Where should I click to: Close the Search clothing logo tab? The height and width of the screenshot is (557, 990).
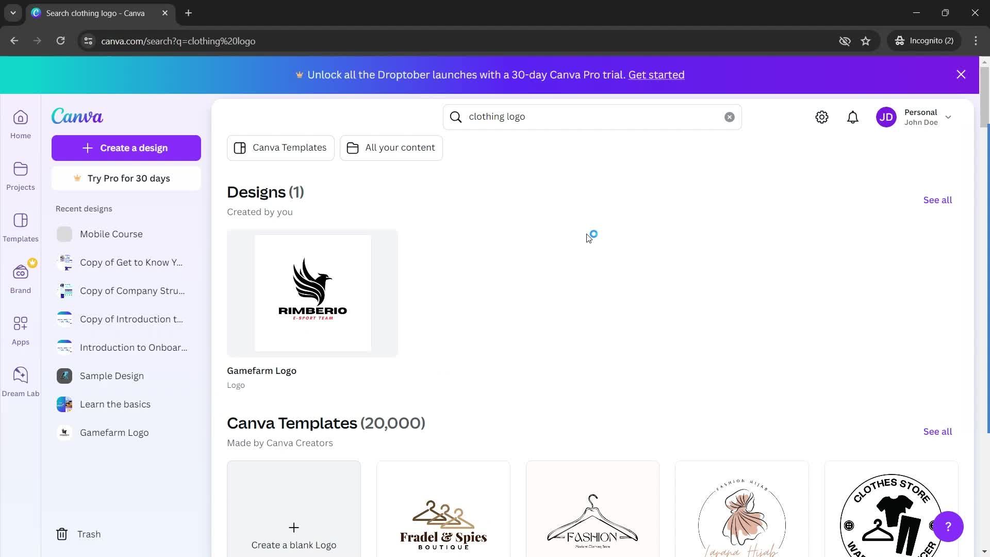[165, 13]
